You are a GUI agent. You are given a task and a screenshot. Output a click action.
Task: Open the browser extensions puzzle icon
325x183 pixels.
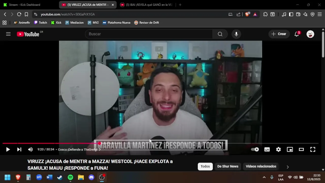265,14
